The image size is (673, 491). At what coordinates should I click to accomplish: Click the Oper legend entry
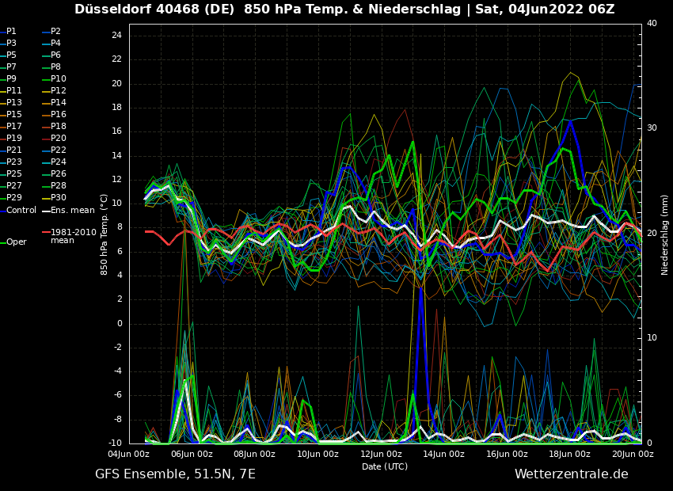click(x=17, y=242)
